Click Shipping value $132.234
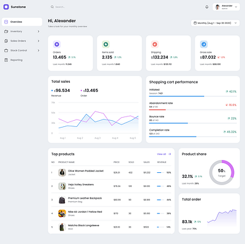Screen dimensions: 245x244 tap(160, 57)
